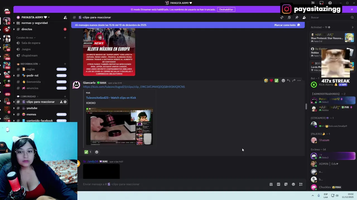Add channel plus next to Canales de voz
Image resolution: width=357 pixels, height=200 pixels.
coord(65,37)
